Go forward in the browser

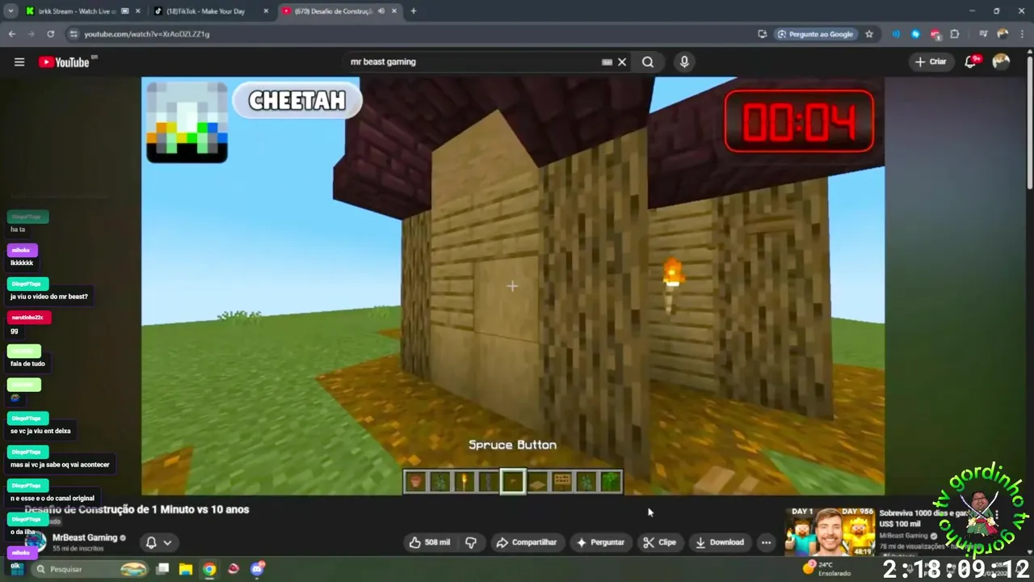[x=32, y=34]
